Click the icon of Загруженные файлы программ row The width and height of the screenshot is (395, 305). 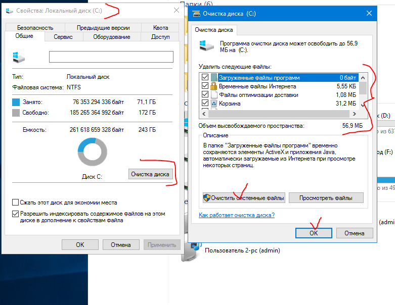[x=213, y=77]
